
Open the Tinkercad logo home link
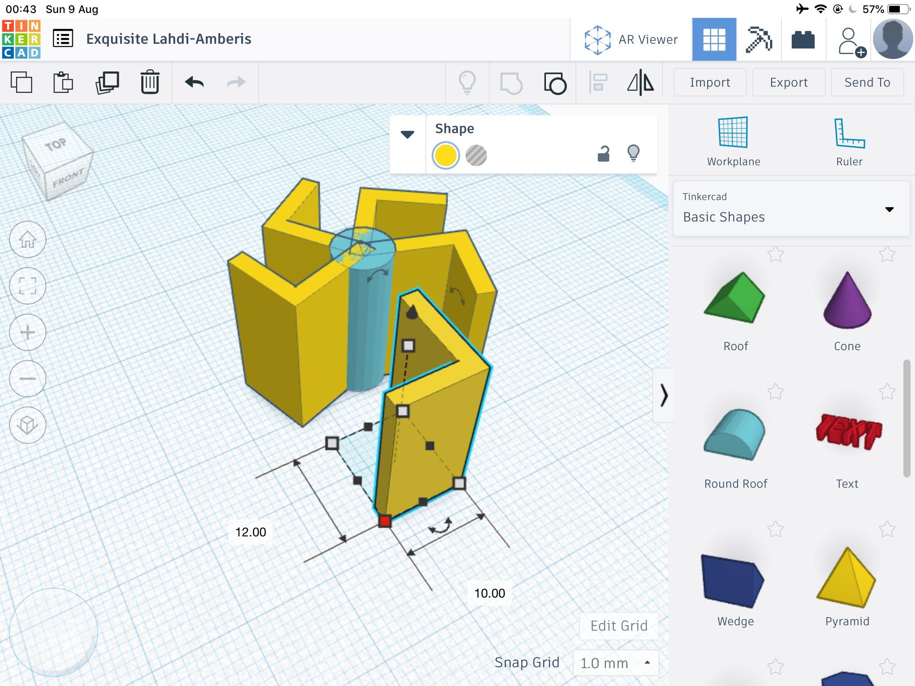21,39
